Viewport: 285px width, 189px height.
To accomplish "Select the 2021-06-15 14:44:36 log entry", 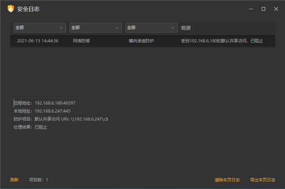I will 142,41.
